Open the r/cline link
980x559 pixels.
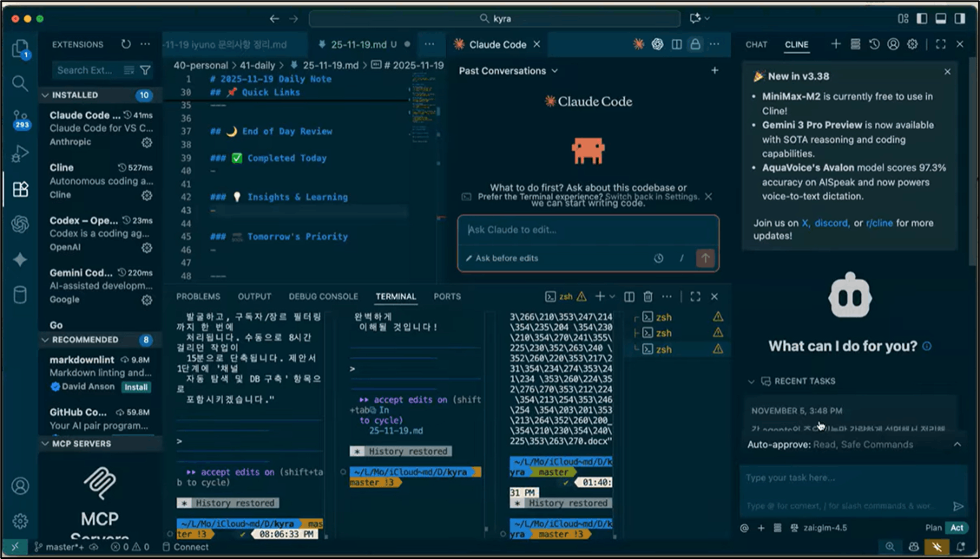(x=878, y=223)
